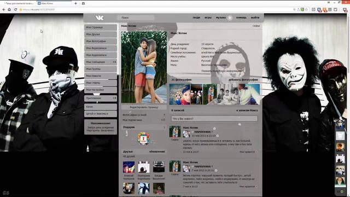The width and height of the screenshot is (350, 197).
Task: Like the 10 мая post with 'Мне нравится'
Action: pos(248,152)
